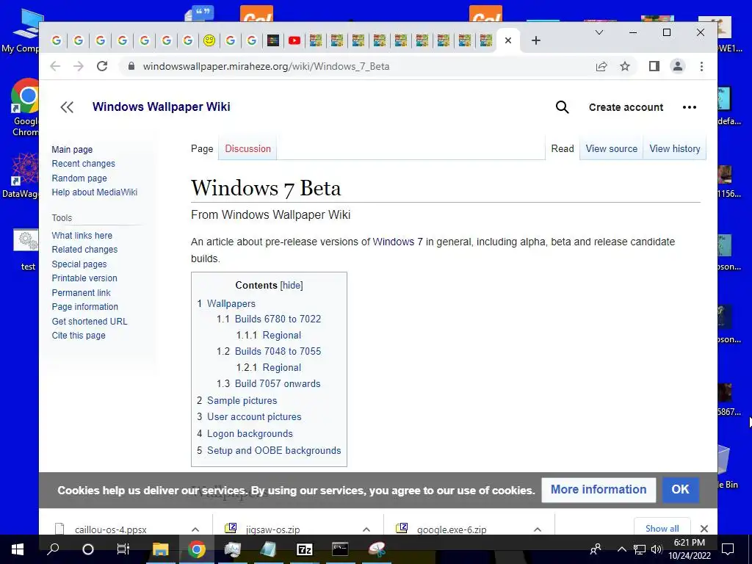Open Help about MediaWiki
Viewport: 752px width, 564px height.
(95, 192)
